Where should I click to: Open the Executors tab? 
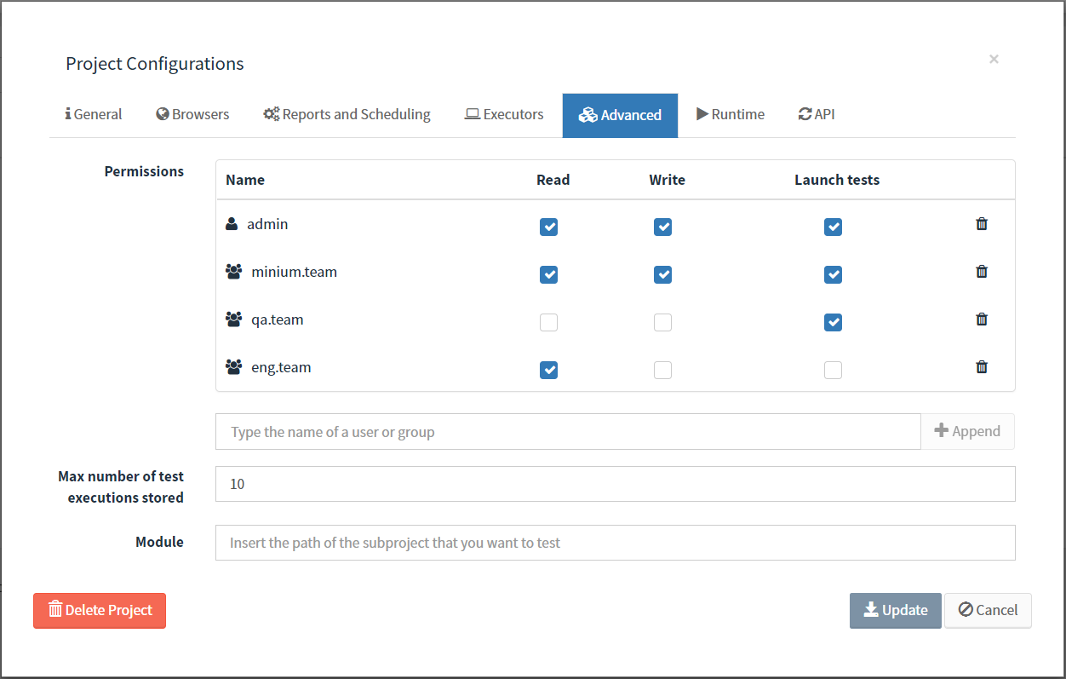[504, 114]
